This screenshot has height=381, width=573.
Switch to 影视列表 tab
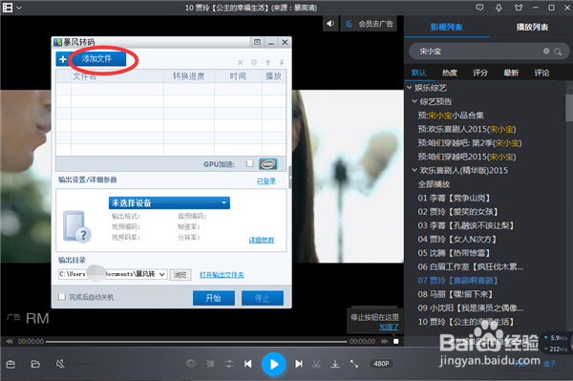click(x=447, y=27)
